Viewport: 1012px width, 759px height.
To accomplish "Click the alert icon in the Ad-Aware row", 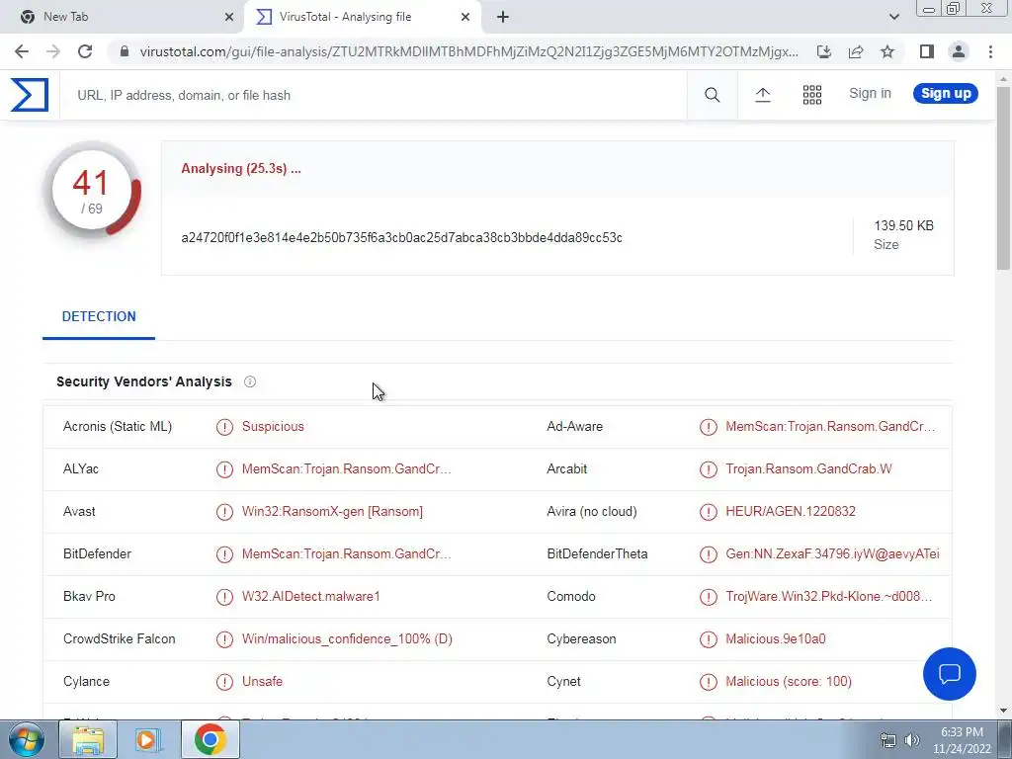I will pyautogui.click(x=708, y=427).
